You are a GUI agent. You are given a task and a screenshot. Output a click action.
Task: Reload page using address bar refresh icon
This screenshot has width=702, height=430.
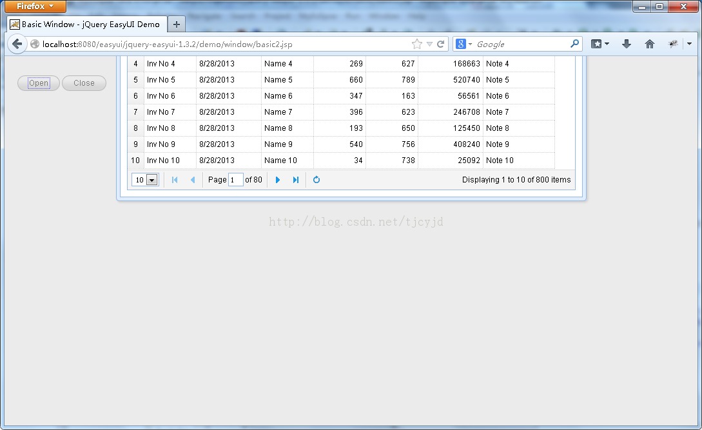pyautogui.click(x=440, y=44)
